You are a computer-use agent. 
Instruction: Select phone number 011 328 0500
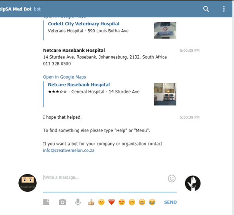pos(57,63)
